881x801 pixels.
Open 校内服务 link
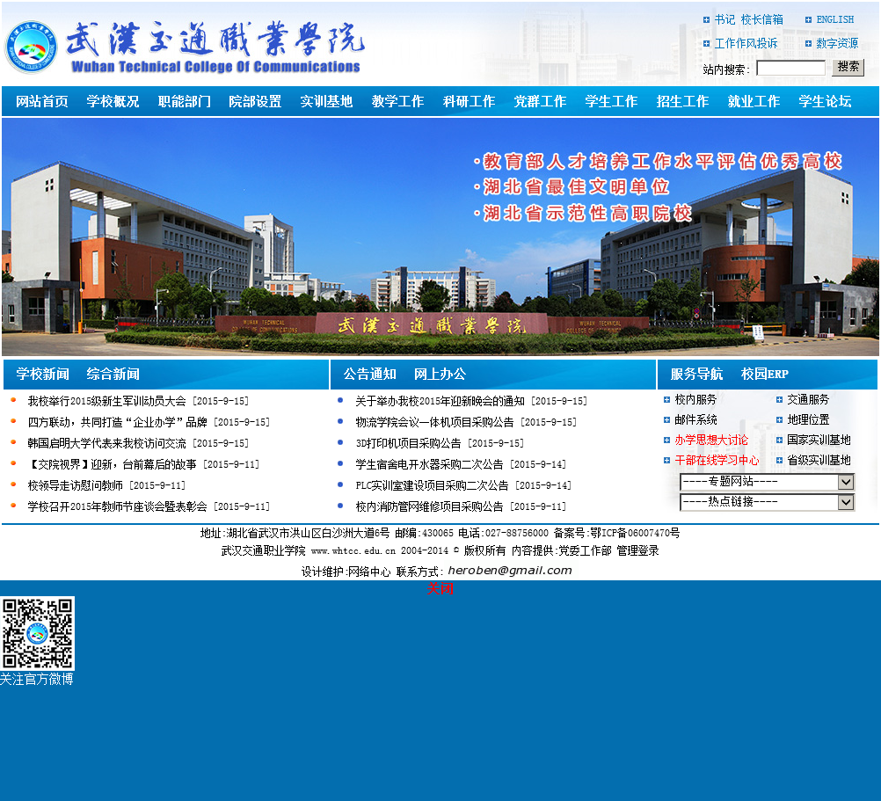[x=695, y=399]
